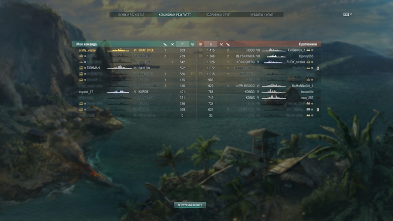Select player EvilGenius_1 in enemy list
393x221 pixels.
click(x=297, y=50)
